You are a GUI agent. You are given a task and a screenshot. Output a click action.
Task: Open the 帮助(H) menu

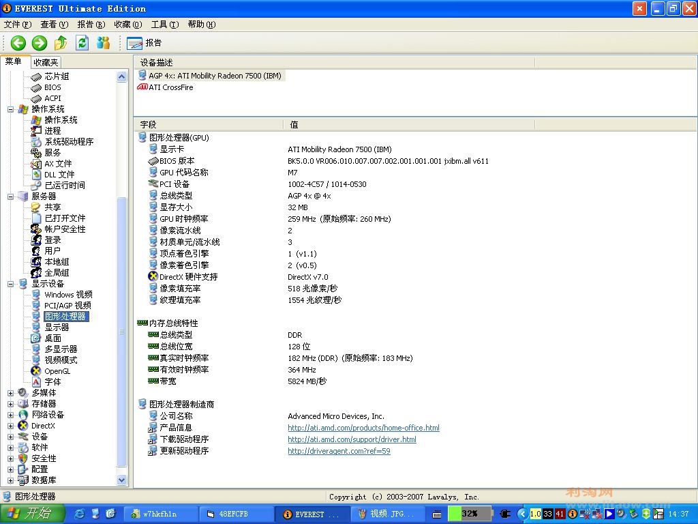click(202, 25)
